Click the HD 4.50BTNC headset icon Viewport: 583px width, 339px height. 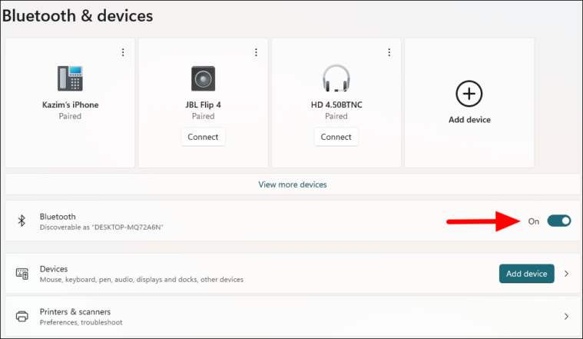(336, 78)
